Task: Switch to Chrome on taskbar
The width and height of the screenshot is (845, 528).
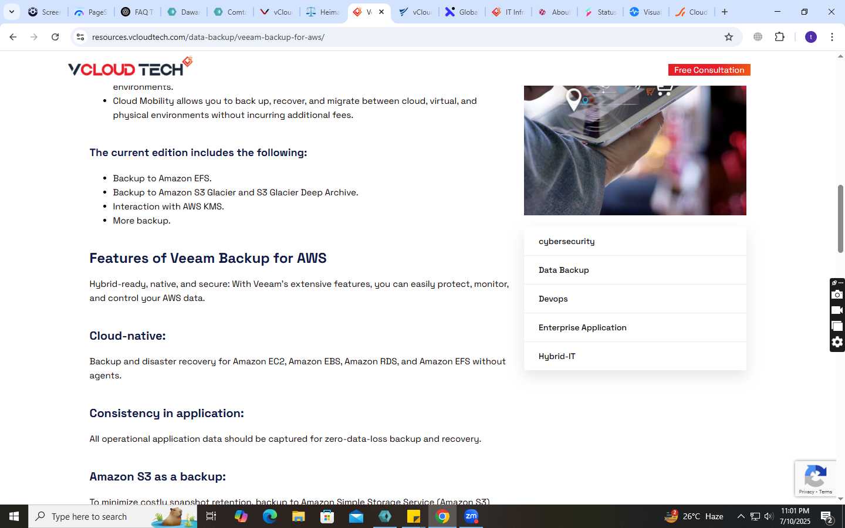Action: pyautogui.click(x=442, y=516)
